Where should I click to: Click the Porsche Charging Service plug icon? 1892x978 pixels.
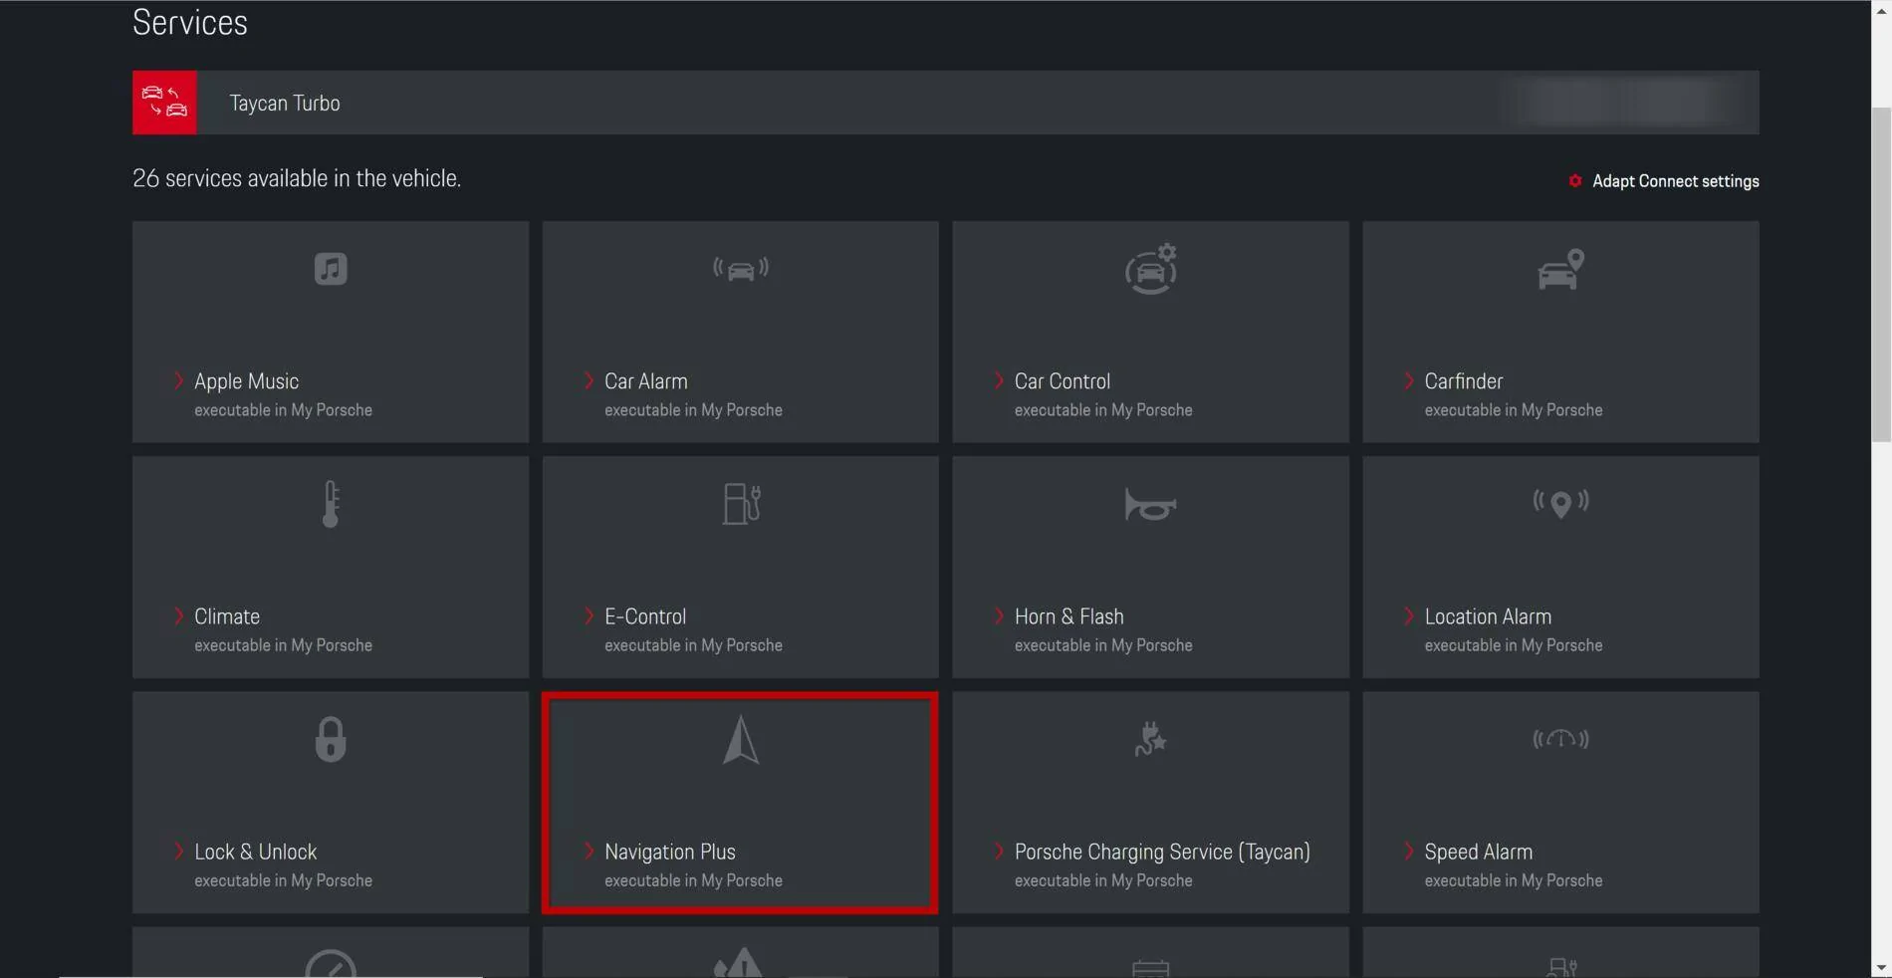1151,739
